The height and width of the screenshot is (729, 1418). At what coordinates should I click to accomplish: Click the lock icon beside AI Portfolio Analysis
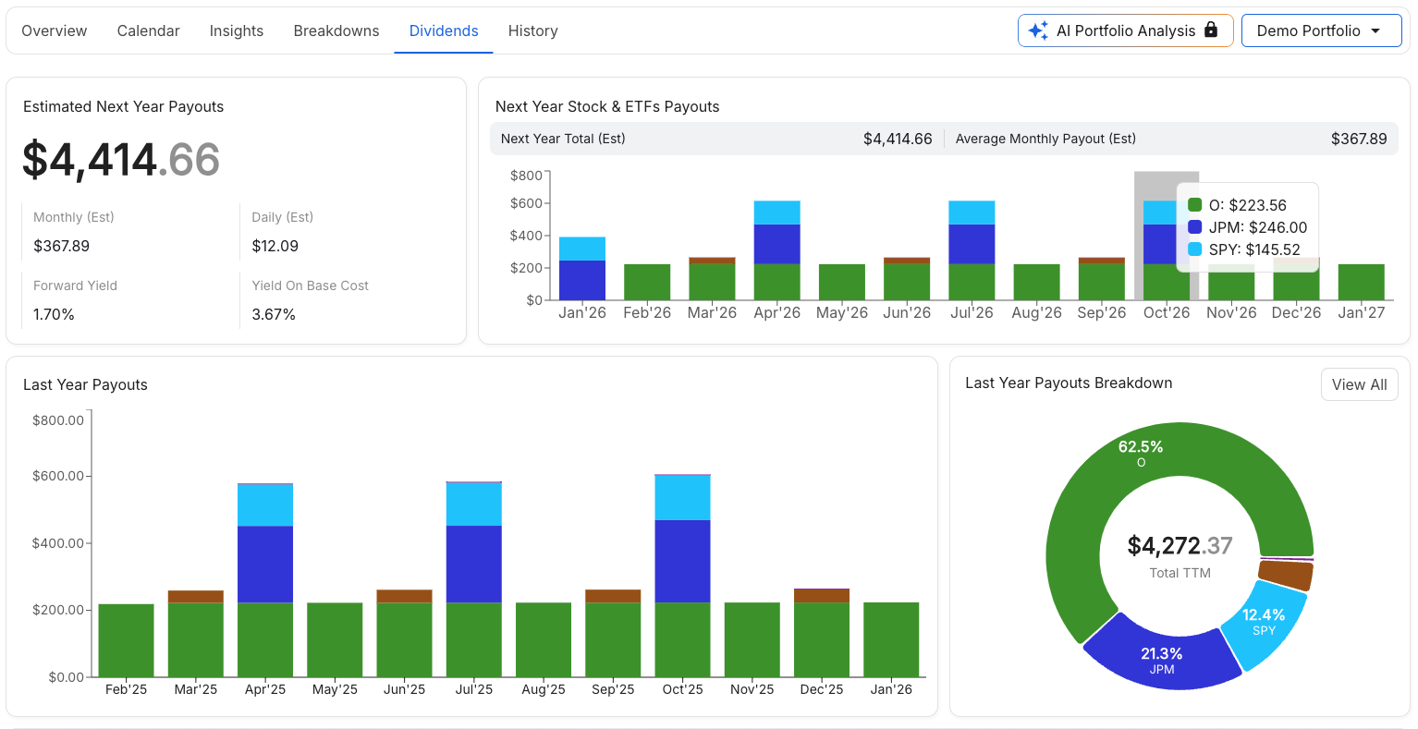1212,30
